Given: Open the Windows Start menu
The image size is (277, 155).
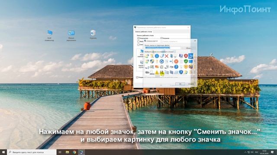Looking at the screenshot, I should (x=3, y=152).
